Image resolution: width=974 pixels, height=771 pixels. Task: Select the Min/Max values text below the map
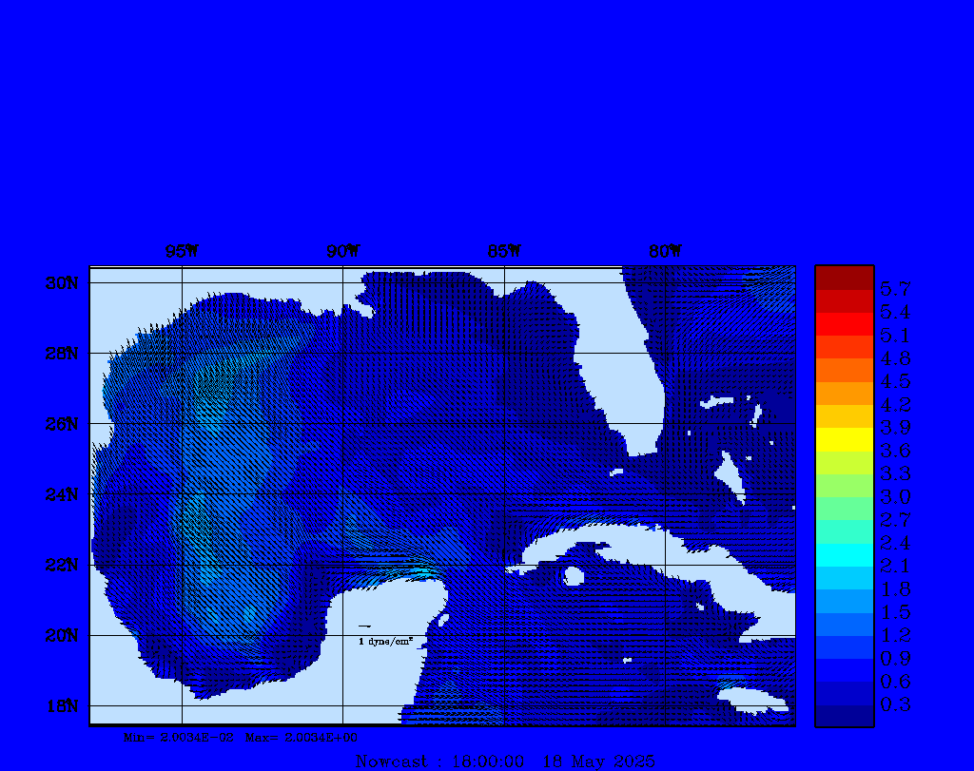pos(242,737)
